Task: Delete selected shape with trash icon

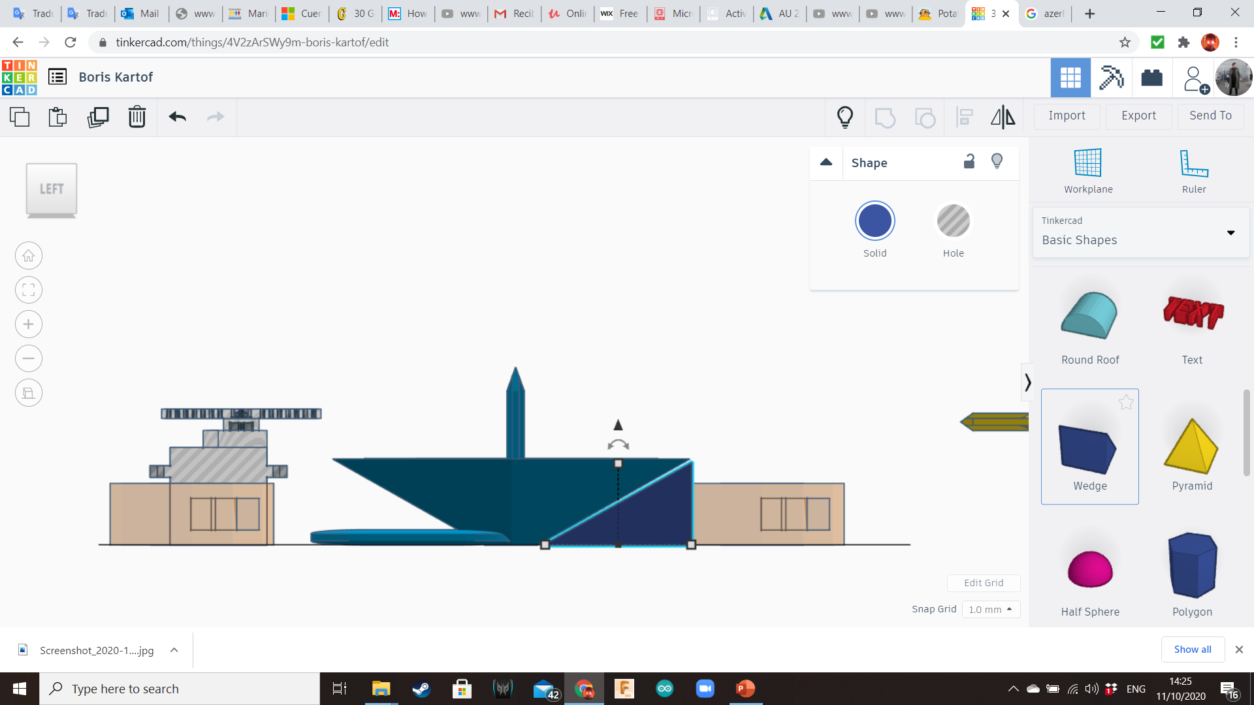Action: (x=137, y=117)
